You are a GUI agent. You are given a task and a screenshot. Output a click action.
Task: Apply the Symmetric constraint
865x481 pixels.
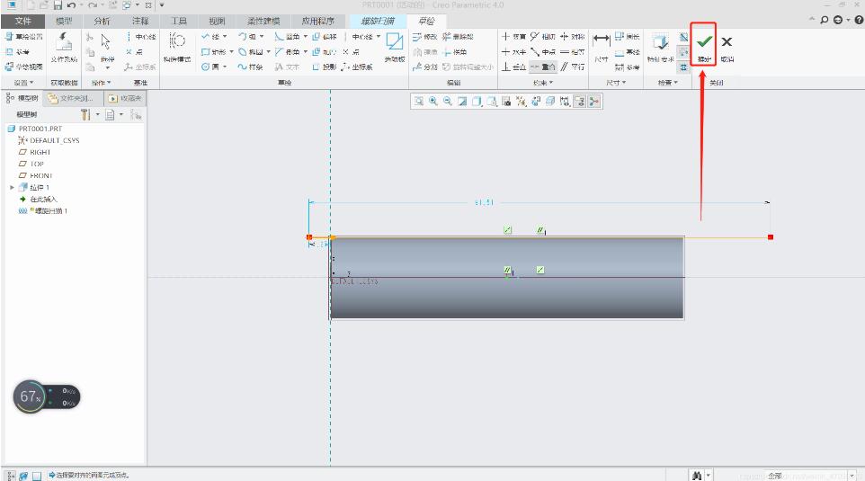coord(572,36)
